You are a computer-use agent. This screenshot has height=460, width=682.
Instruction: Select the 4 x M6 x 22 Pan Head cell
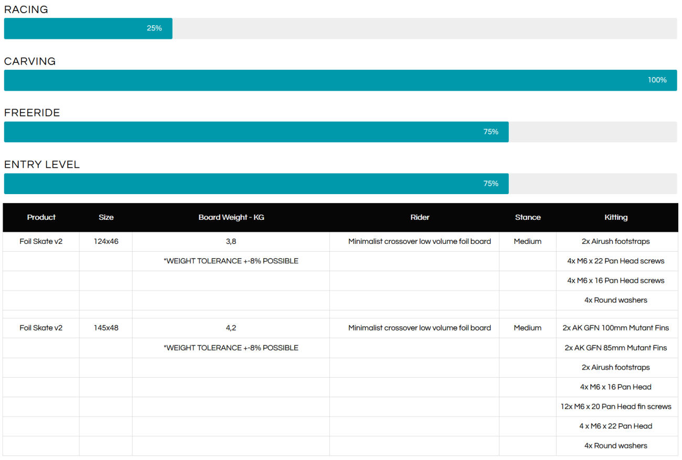616,426
